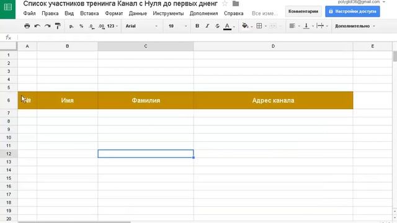The height and width of the screenshot is (223, 397).
Task: Click the Google Sheets home icon
Action: point(7,7)
